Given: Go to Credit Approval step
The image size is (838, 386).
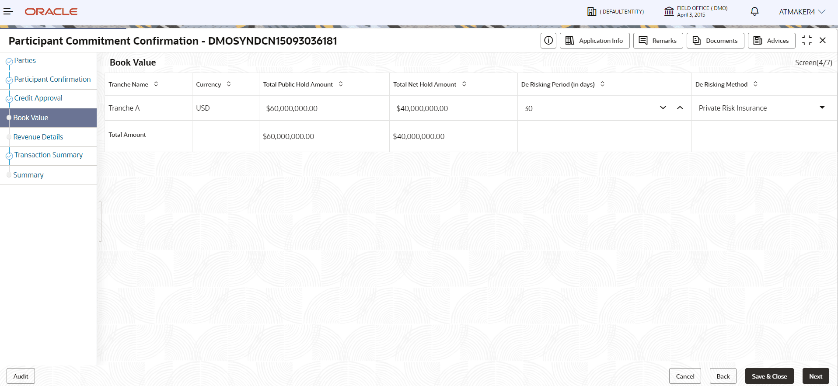Looking at the screenshot, I should [x=38, y=98].
